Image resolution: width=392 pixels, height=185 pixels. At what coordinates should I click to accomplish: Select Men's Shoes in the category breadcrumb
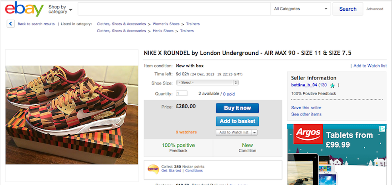click(163, 31)
